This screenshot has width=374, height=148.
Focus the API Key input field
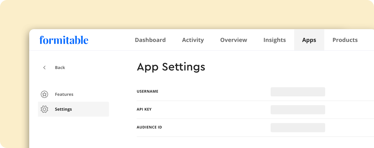pos(298,110)
